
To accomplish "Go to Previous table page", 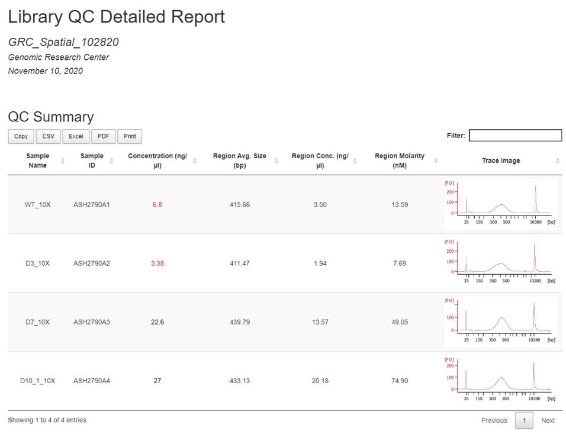I will point(494,420).
